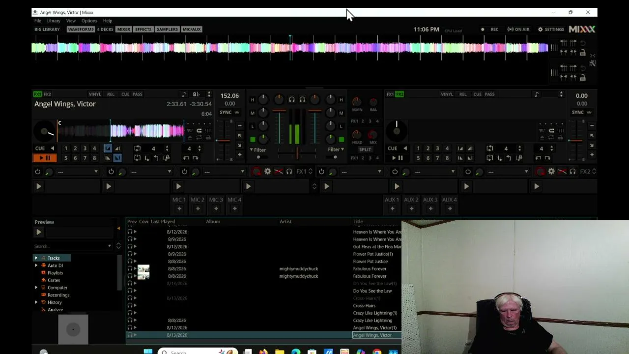This screenshot has width=629, height=354.
Task: Expand FX1 unit chevron
Action: 310,172
